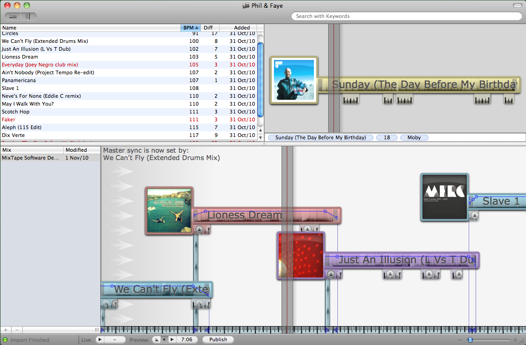Click the Moby album cover thumbnail
Screen dimensions: 526x345
pyautogui.click(x=294, y=81)
